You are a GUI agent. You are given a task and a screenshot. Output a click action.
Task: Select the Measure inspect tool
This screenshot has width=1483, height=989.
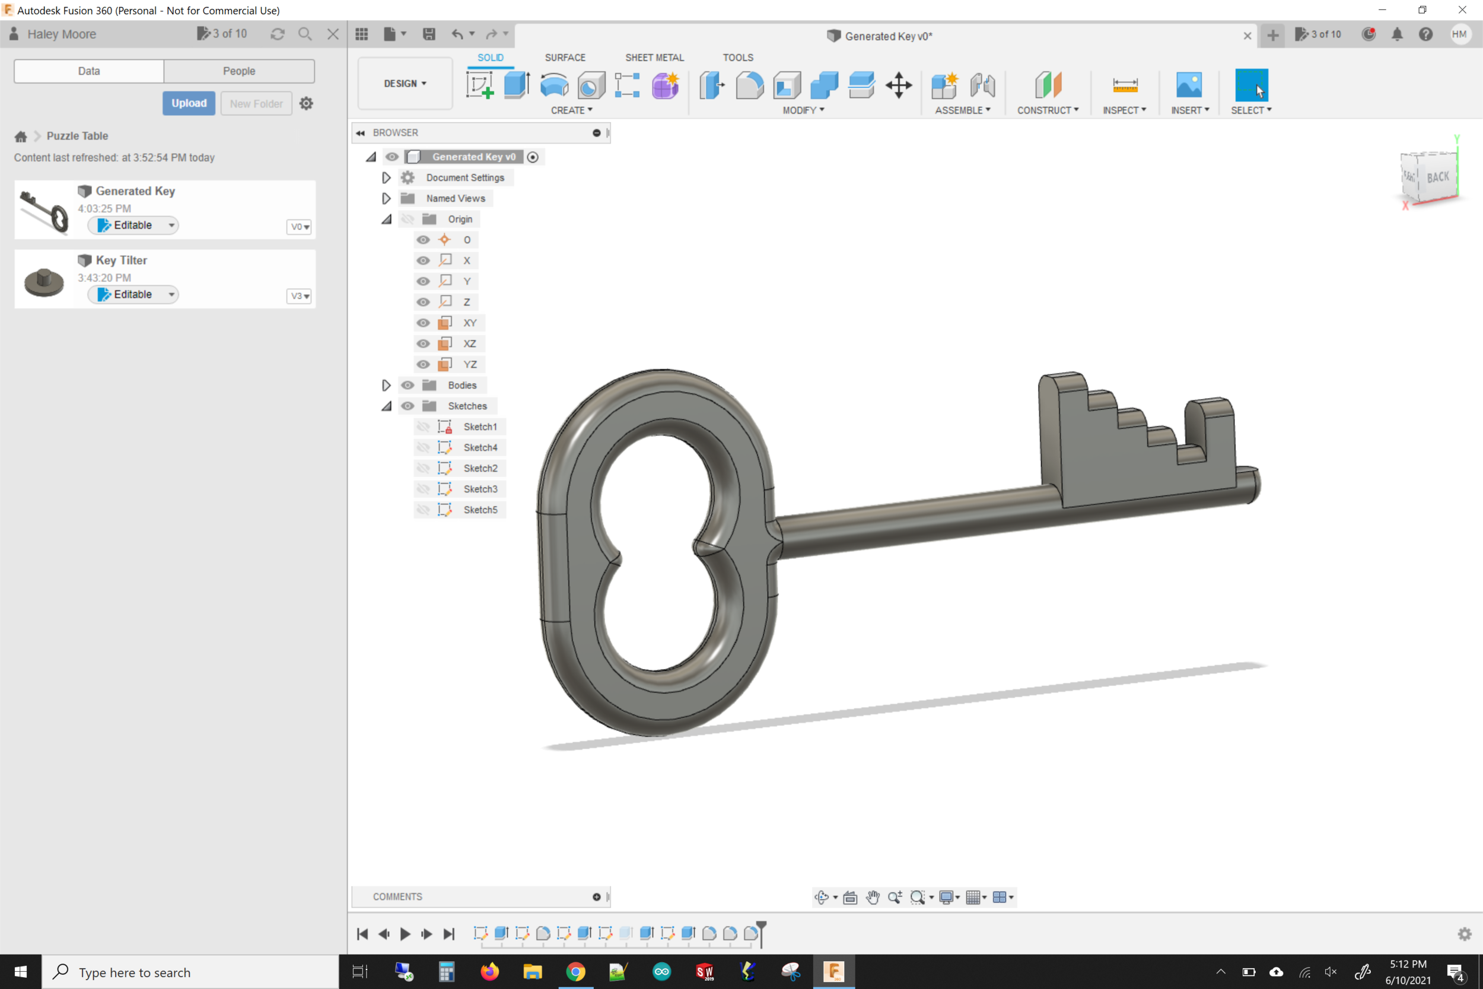(1125, 84)
